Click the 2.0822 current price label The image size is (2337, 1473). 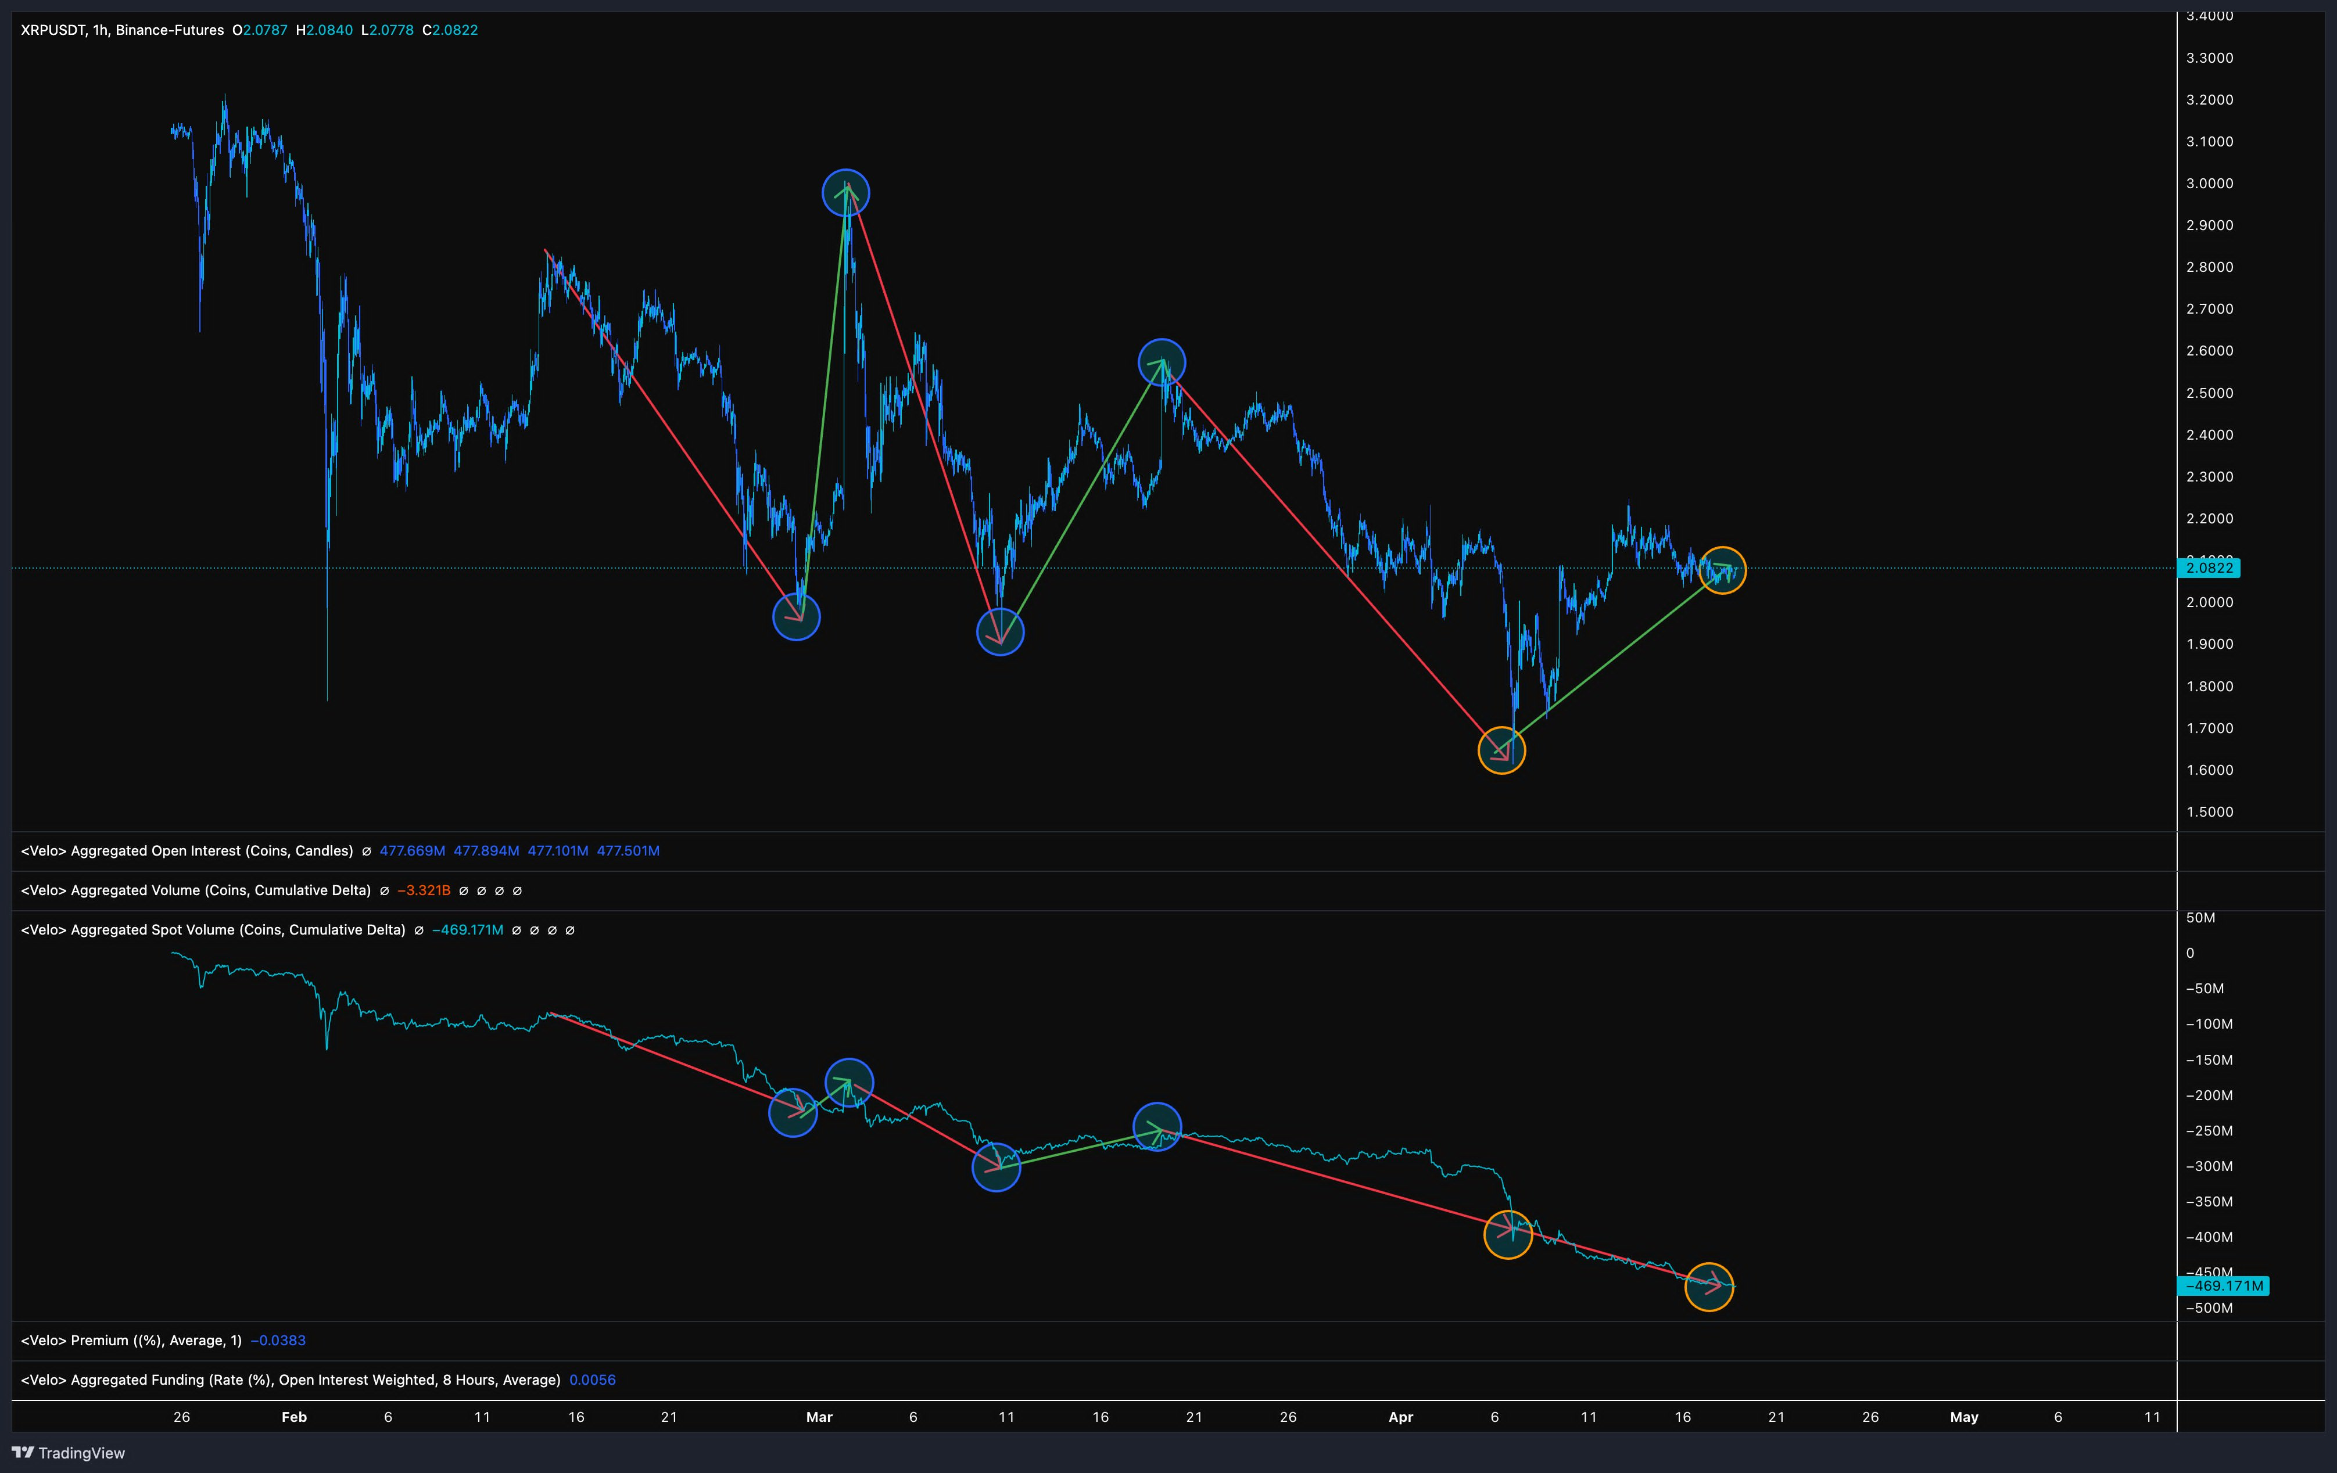[2209, 567]
